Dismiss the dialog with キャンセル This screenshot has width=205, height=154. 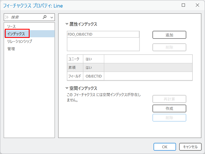190,147
